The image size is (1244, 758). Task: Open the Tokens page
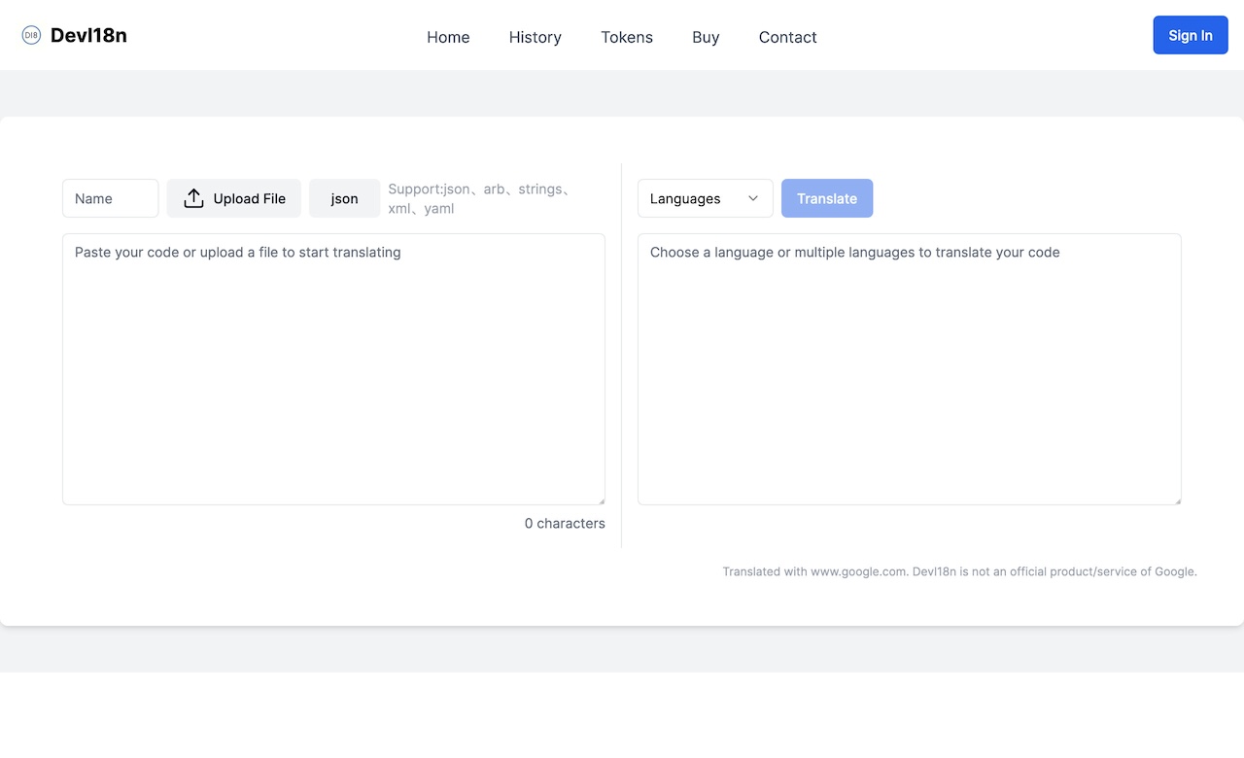point(627,37)
